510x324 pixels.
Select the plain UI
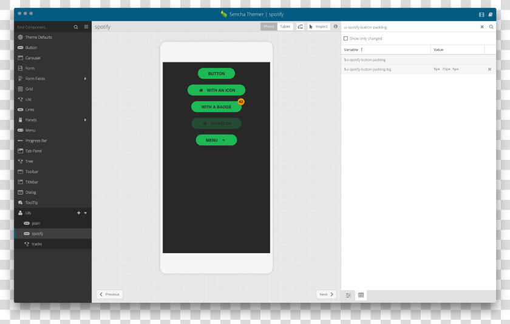tap(53, 223)
